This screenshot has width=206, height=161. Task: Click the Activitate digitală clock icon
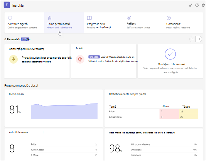click(10, 18)
